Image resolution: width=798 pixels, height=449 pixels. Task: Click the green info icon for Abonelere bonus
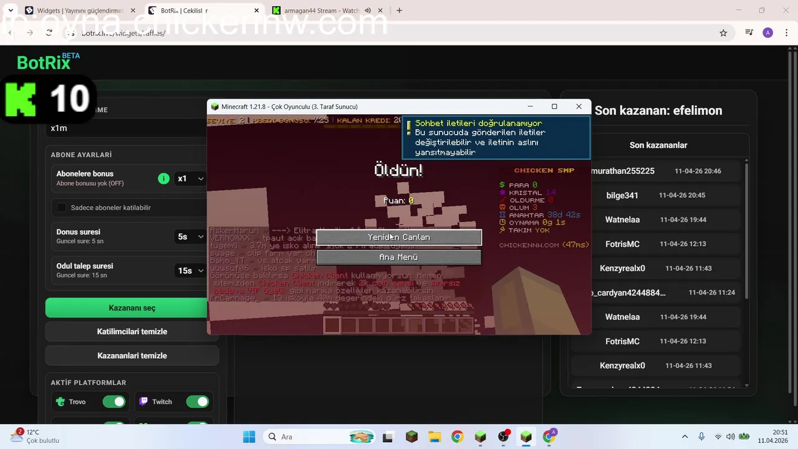(x=163, y=178)
